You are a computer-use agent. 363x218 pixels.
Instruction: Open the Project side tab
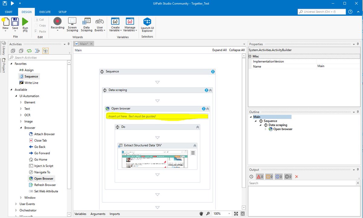point(4,66)
